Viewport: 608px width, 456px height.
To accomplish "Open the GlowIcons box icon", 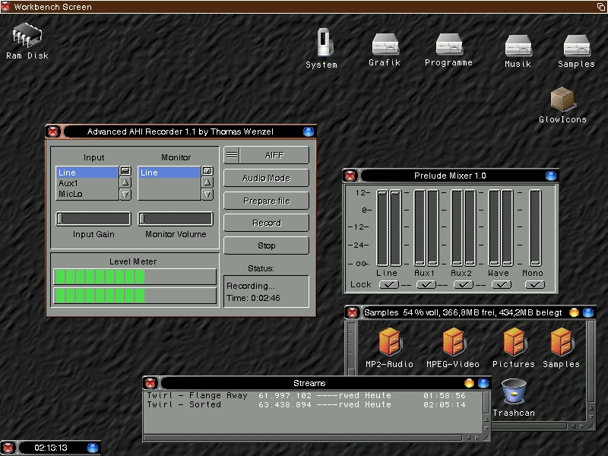I will click(x=562, y=100).
